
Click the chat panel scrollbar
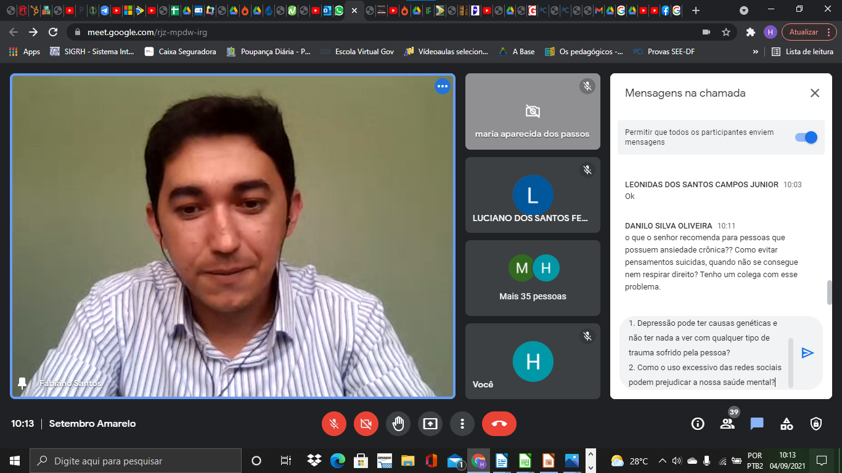tap(829, 293)
